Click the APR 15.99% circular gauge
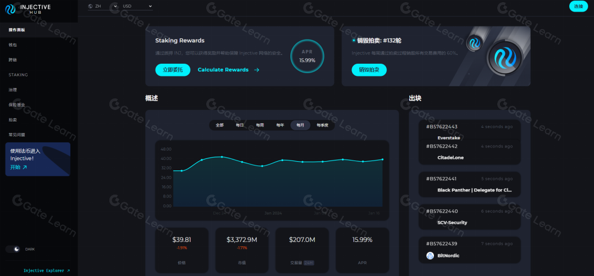The width and height of the screenshot is (594, 276). pos(307,57)
